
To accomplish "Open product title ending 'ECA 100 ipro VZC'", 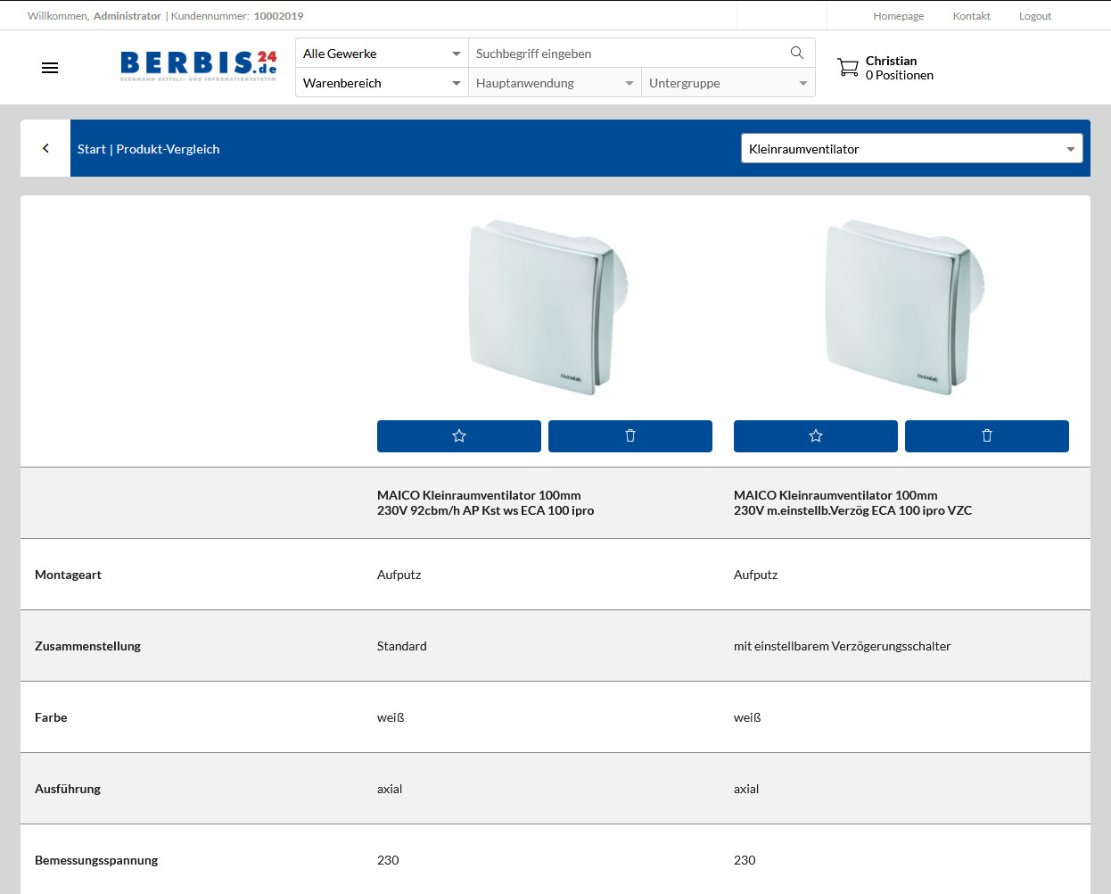I will [853, 503].
